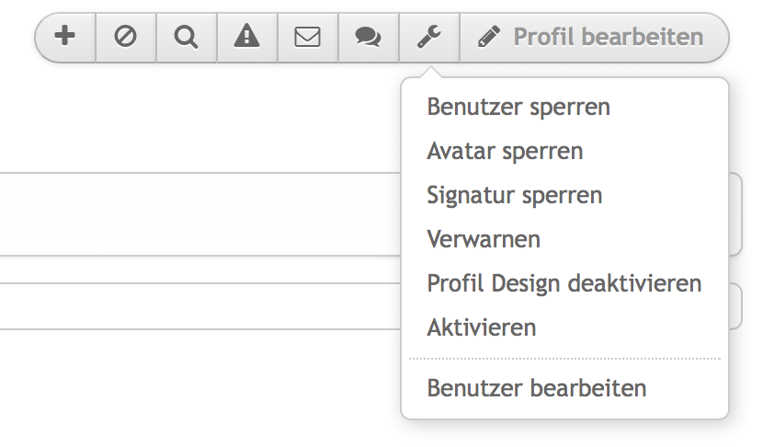Screen dimensions: 763x447
Task: Click the plus (add) icon
Action: [65, 38]
